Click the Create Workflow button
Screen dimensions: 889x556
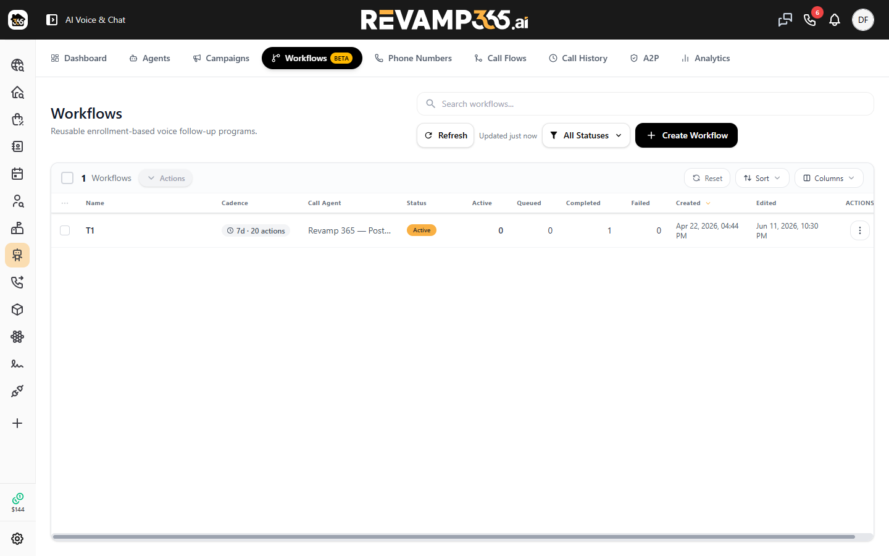687,135
